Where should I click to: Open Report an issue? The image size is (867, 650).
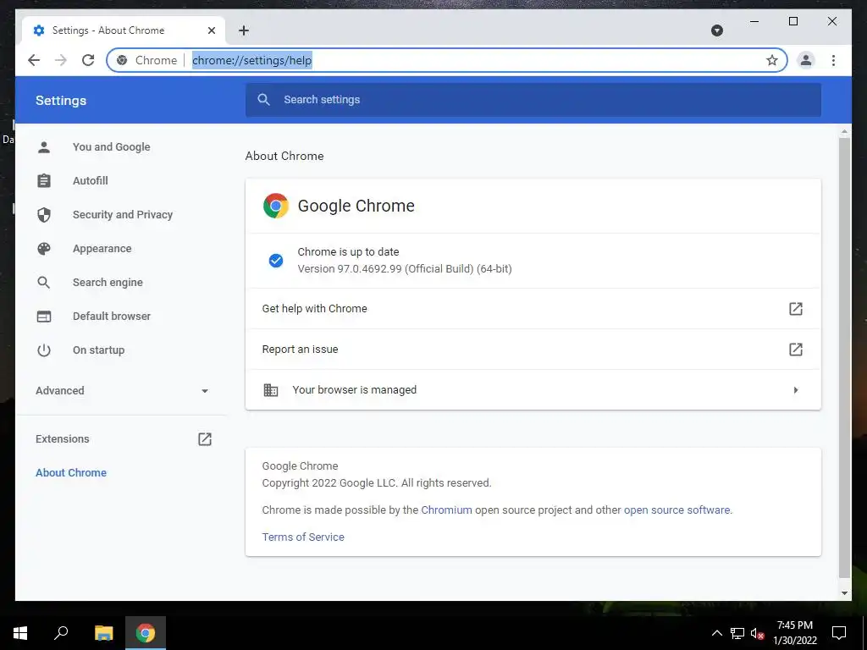(x=533, y=350)
